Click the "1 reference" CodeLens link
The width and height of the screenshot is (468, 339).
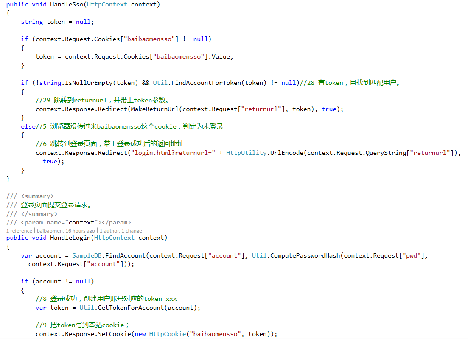[19, 231]
